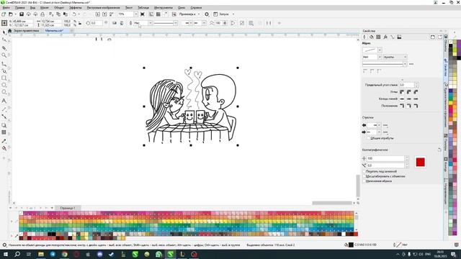Select the Eyedropper tool

click(4, 141)
